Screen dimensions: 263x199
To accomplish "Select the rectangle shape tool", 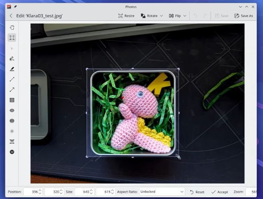I will click(12, 100).
